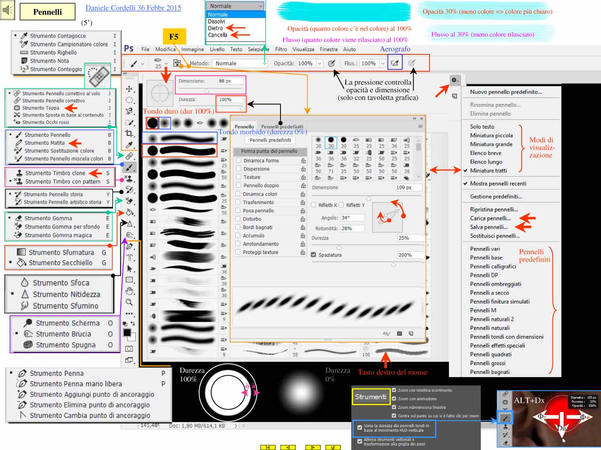Viewport: 601px width, 450px height.
Task: Uncheck the Spaziatura checkbox
Action: tap(314, 255)
